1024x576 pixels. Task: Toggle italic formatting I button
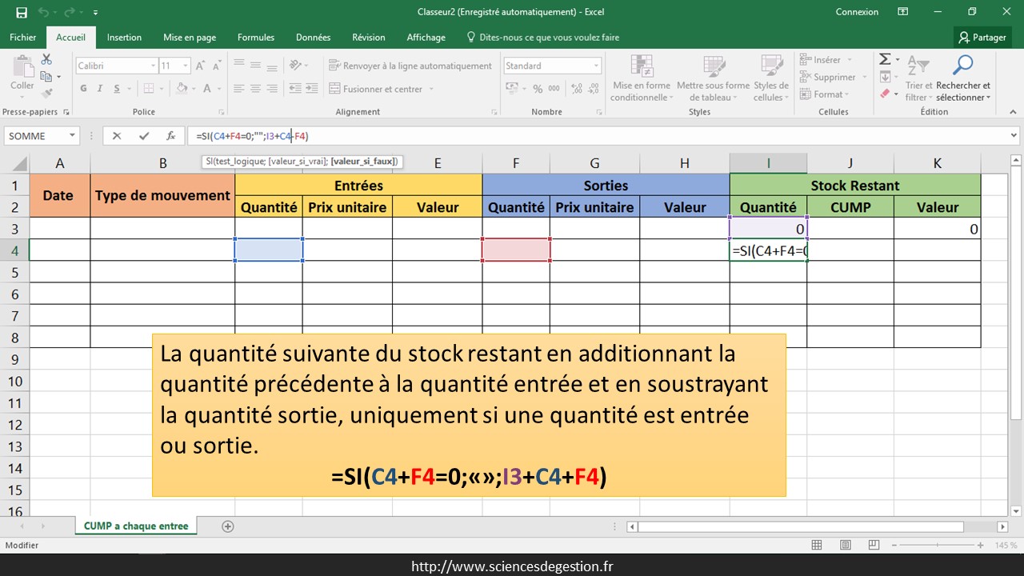coord(101,89)
